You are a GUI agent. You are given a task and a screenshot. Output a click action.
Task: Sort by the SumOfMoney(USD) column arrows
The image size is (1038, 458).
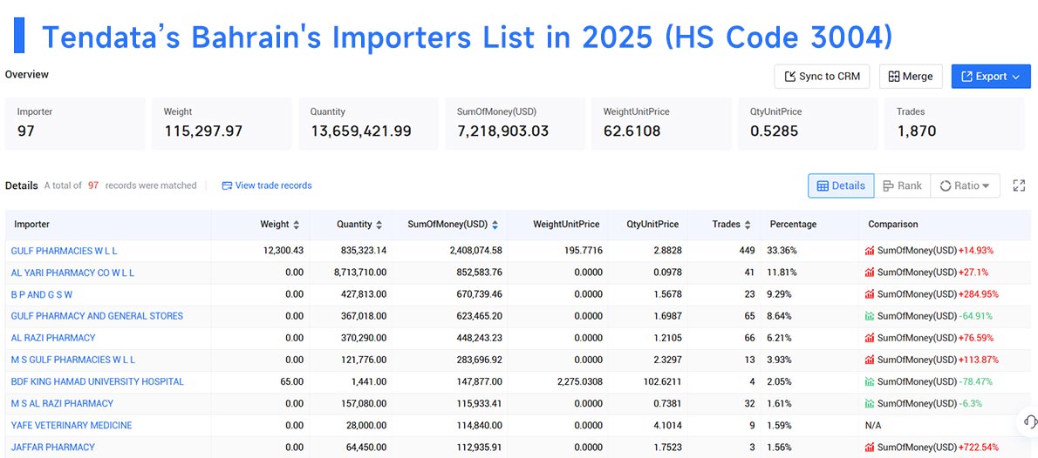[x=495, y=225]
